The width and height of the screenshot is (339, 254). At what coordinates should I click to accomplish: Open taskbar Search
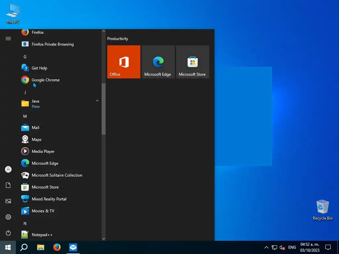(24, 247)
